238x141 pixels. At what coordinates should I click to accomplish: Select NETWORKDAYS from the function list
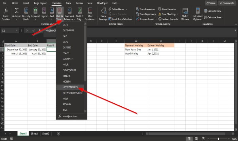click(x=70, y=87)
